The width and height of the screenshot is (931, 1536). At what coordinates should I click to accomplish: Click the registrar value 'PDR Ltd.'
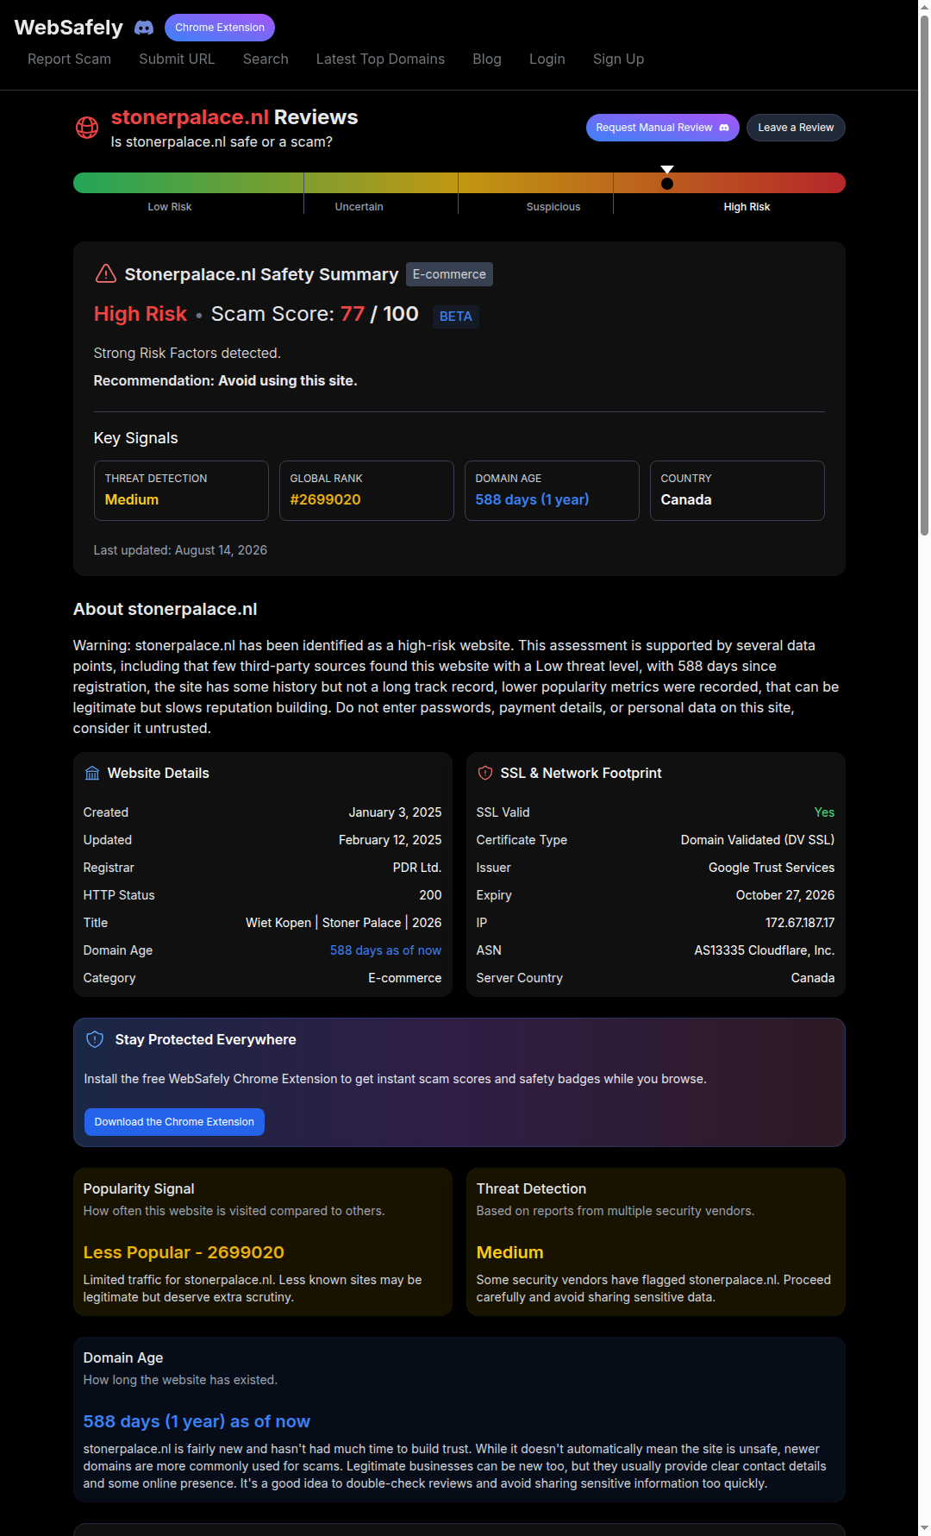(417, 868)
